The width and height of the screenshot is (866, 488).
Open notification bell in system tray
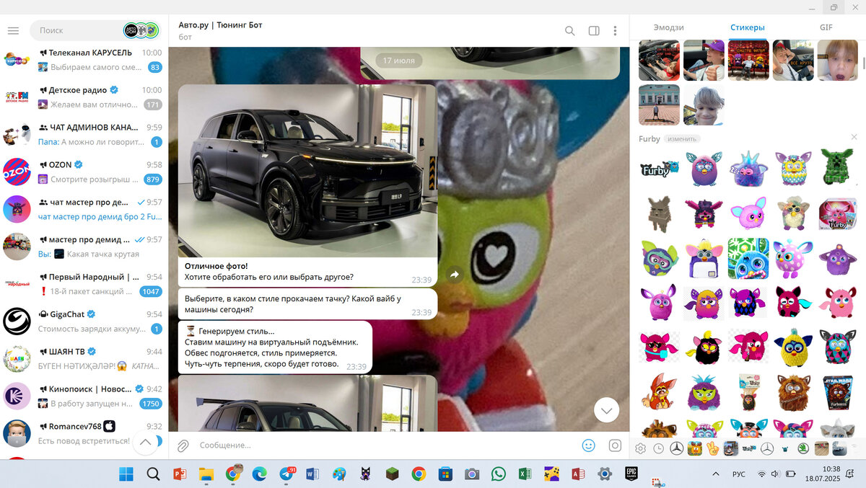[851, 474]
